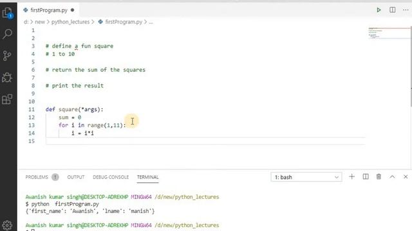412x231 pixels.
Task: Switch to the DEBUG CONSOLE tab
Action: point(111,177)
